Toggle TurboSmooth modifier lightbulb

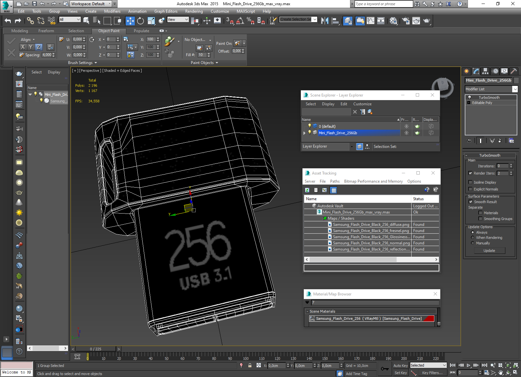pyautogui.click(x=470, y=97)
